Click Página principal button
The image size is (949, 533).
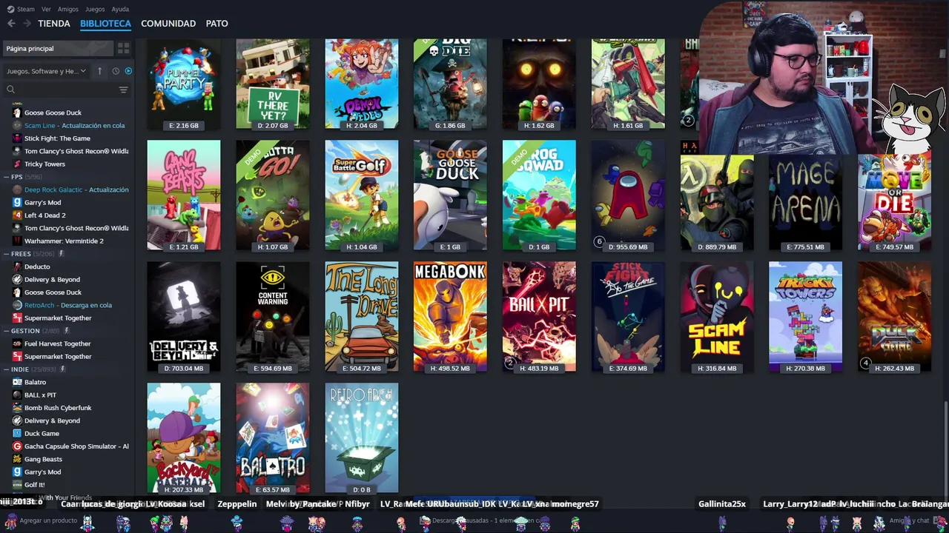(x=58, y=48)
